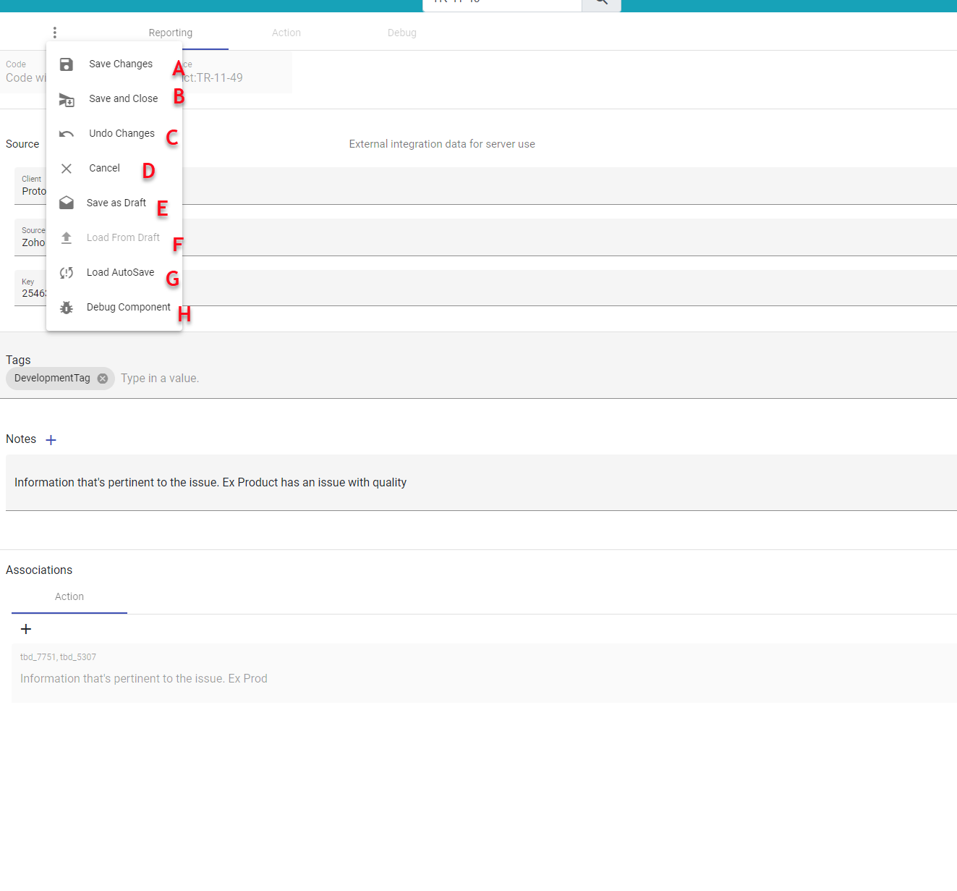957x891 pixels.
Task: Select Load From Draft menu item
Action: [x=123, y=237]
